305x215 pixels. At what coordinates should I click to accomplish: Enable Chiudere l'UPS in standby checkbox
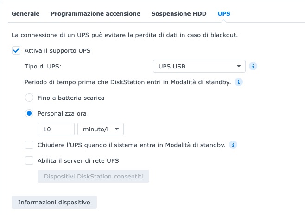coord(29,145)
